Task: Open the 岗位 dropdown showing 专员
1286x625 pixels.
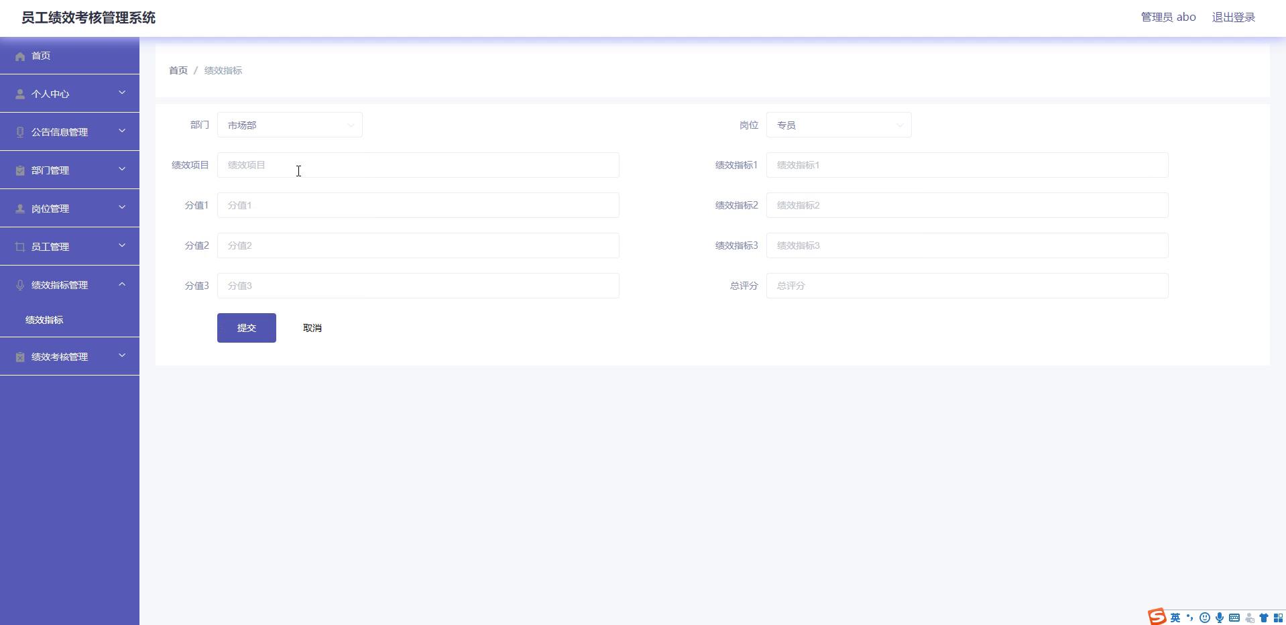Action: [x=838, y=125]
